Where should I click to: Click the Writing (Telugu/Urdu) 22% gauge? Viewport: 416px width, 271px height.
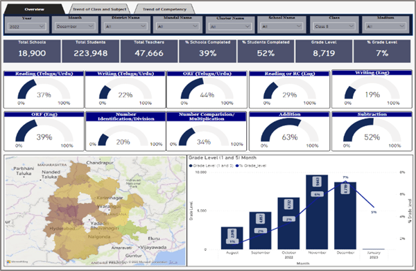125,89
